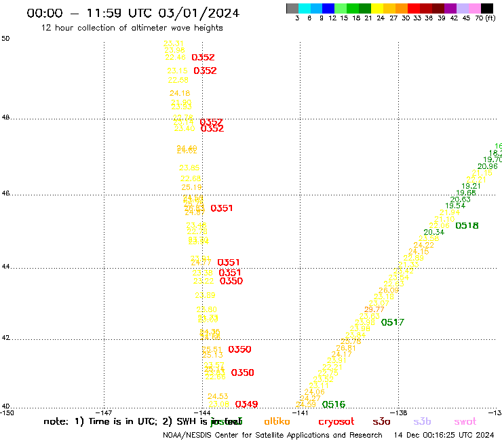The image size is (502, 441).
Task: Click the 0517 green time label
Action: [x=393, y=322]
